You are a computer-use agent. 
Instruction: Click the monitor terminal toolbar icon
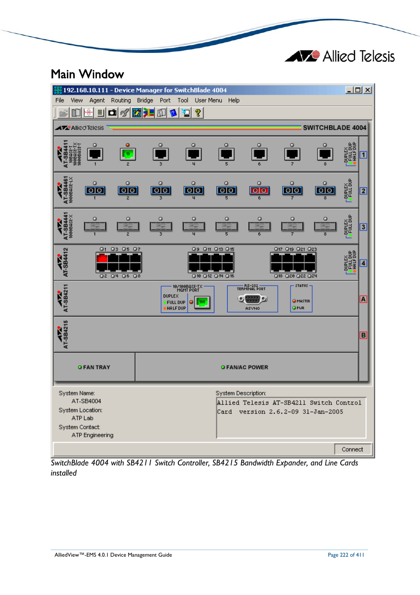(x=186, y=113)
